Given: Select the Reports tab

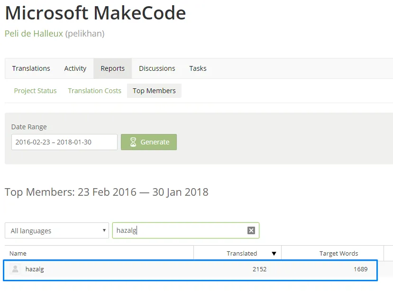Looking at the screenshot, I should click(x=112, y=68).
